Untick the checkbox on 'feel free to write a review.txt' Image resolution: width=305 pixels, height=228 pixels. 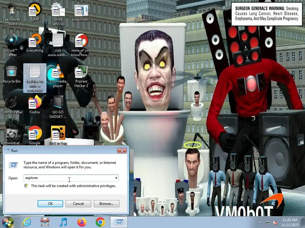(x=29, y=66)
